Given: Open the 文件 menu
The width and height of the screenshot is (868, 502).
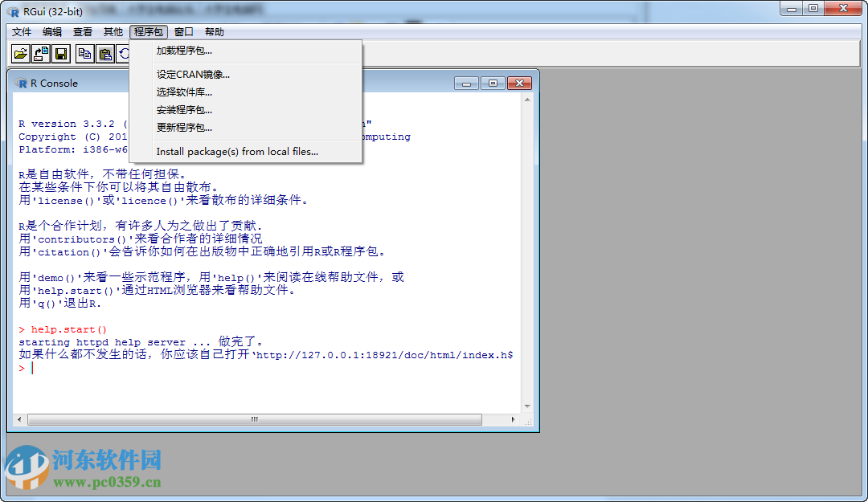Looking at the screenshot, I should [x=22, y=32].
